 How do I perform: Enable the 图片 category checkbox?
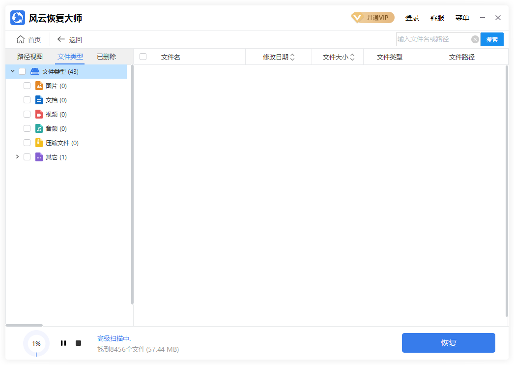[27, 85]
